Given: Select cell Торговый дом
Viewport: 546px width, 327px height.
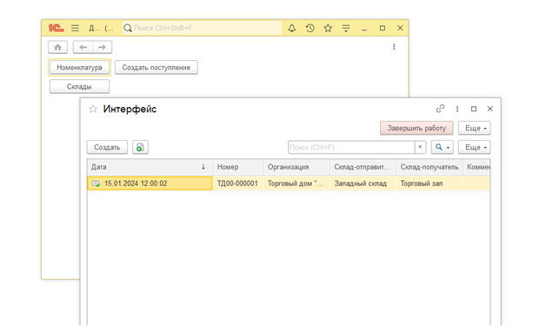Looking at the screenshot, I should (x=296, y=184).
